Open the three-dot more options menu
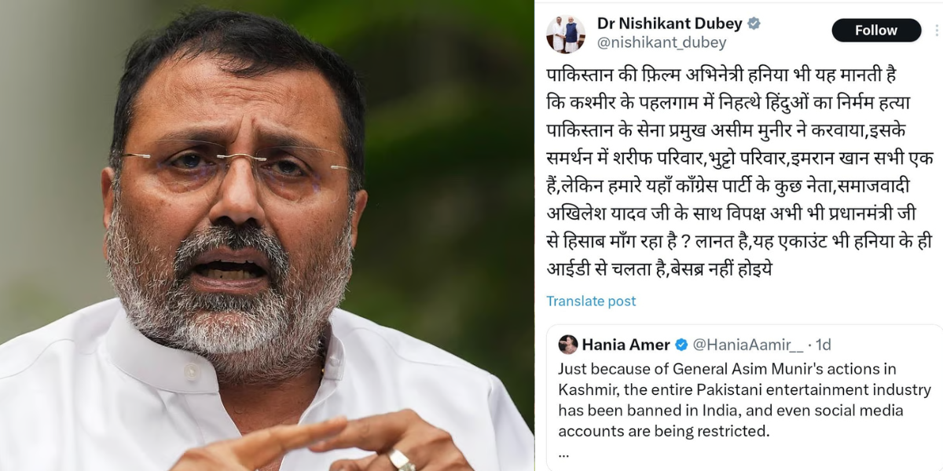The image size is (943, 471). 937,31
